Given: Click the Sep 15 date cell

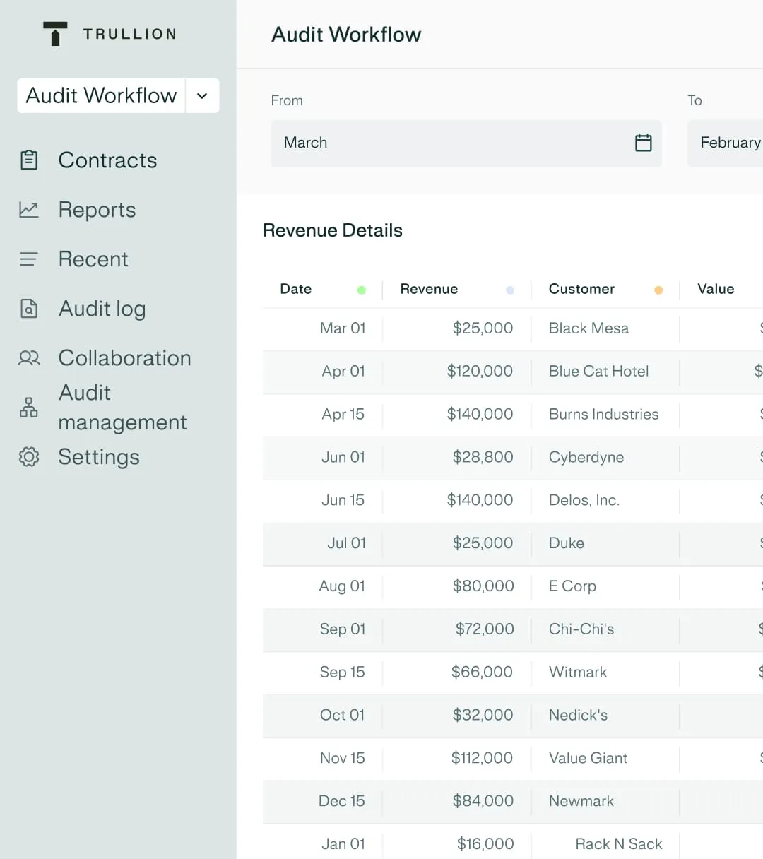Looking at the screenshot, I should tap(343, 673).
